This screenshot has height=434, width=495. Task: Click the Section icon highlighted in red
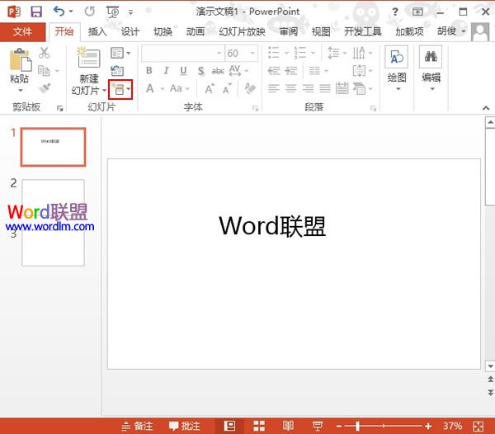119,88
